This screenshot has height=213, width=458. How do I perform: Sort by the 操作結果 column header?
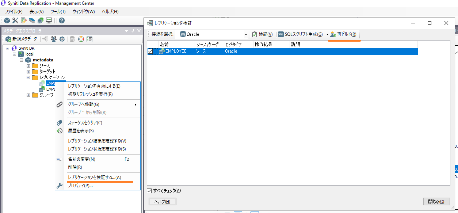(x=271, y=45)
